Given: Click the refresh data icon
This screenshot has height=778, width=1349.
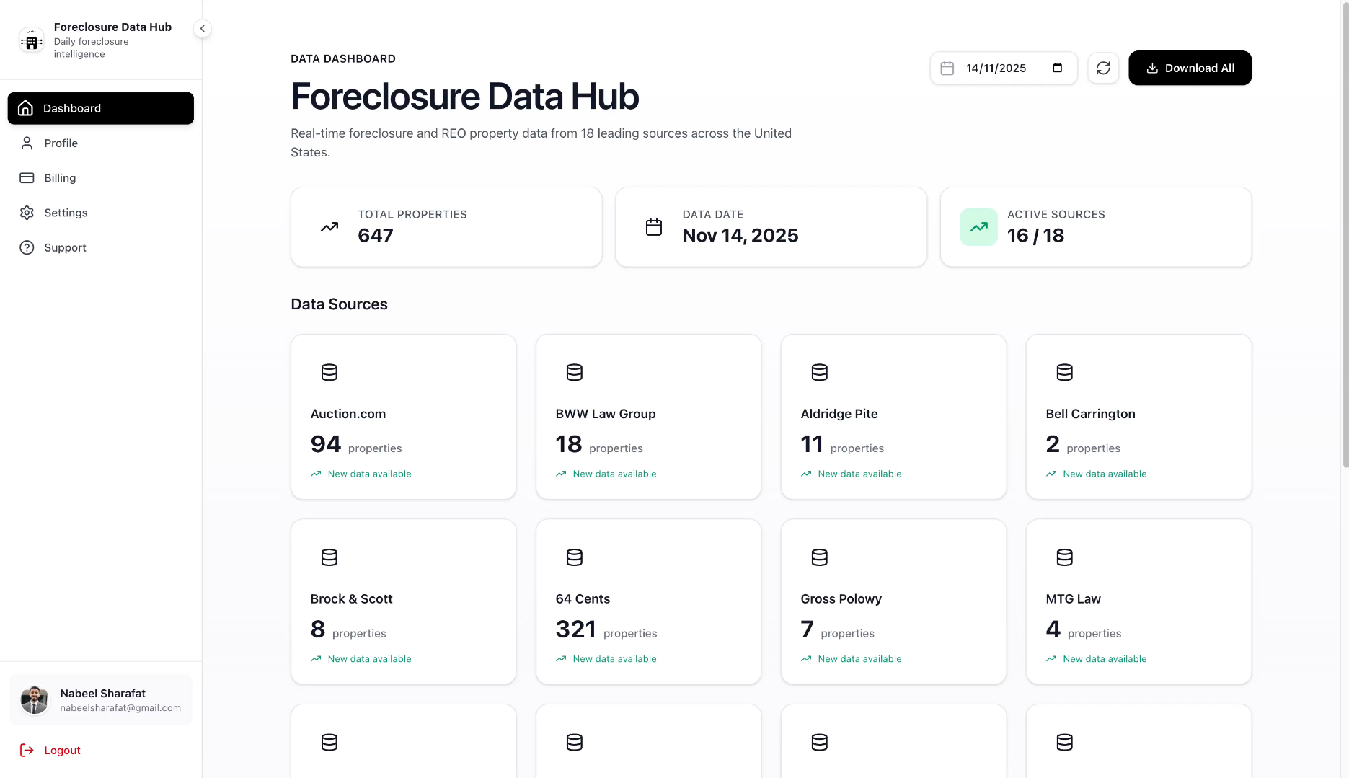Looking at the screenshot, I should click(x=1103, y=68).
